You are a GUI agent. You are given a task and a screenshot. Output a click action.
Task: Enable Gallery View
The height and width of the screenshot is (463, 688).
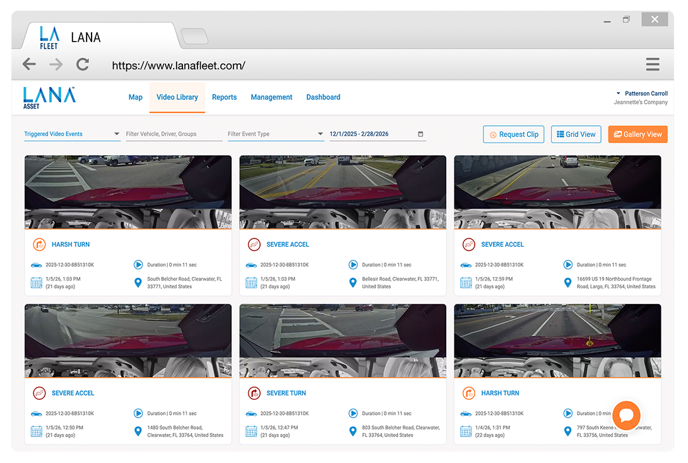tap(638, 134)
